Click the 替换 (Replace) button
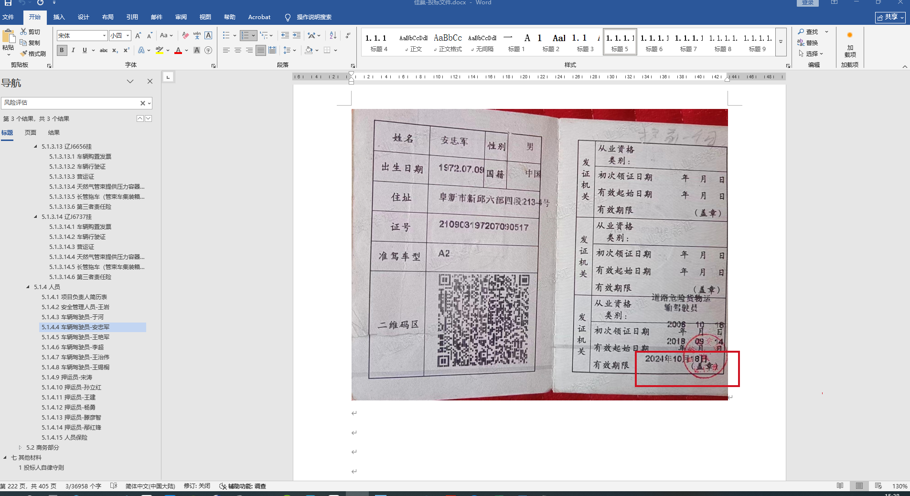910x496 pixels. click(807, 43)
